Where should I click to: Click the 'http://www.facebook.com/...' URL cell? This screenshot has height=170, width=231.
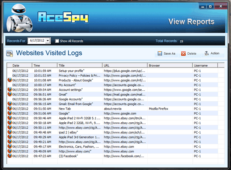(124, 156)
